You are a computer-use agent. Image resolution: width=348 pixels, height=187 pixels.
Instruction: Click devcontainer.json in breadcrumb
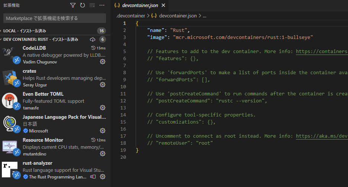click(x=178, y=16)
